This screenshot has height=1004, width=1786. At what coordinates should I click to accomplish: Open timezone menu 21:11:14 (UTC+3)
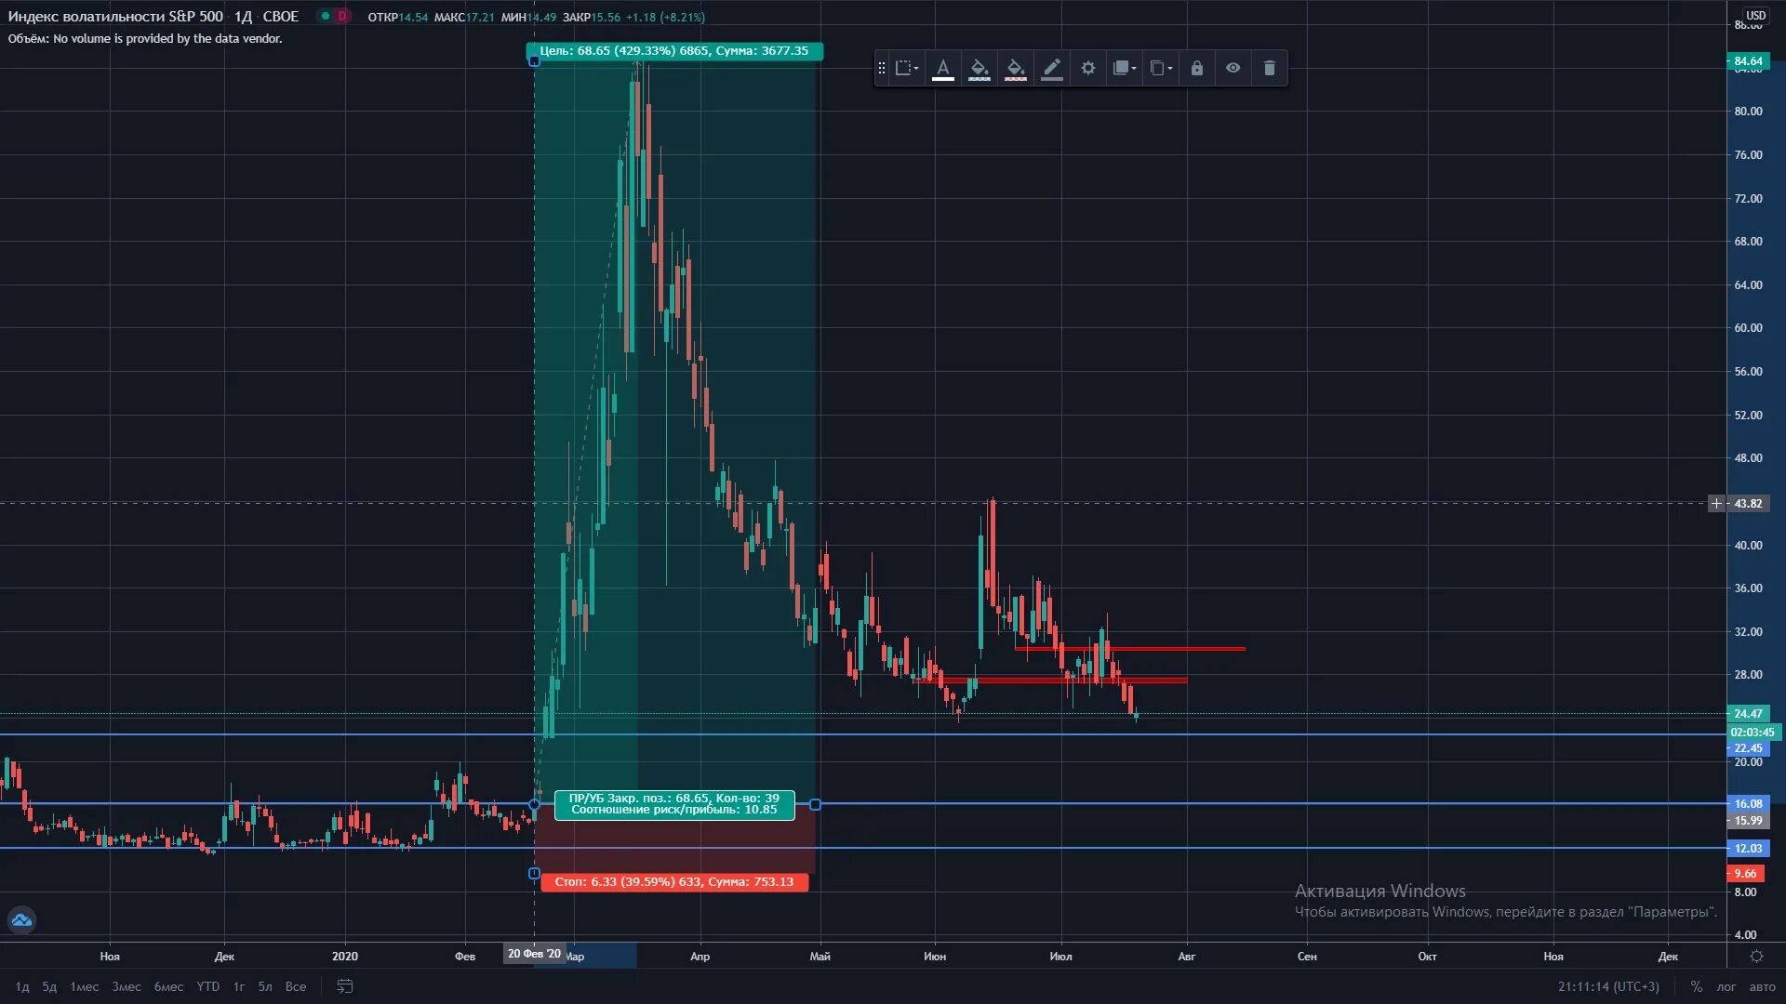(1608, 986)
